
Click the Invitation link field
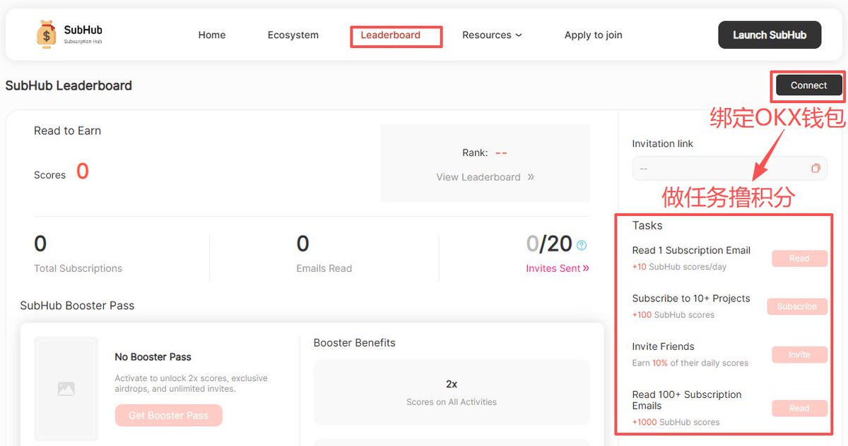pyautogui.click(x=730, y=169)
